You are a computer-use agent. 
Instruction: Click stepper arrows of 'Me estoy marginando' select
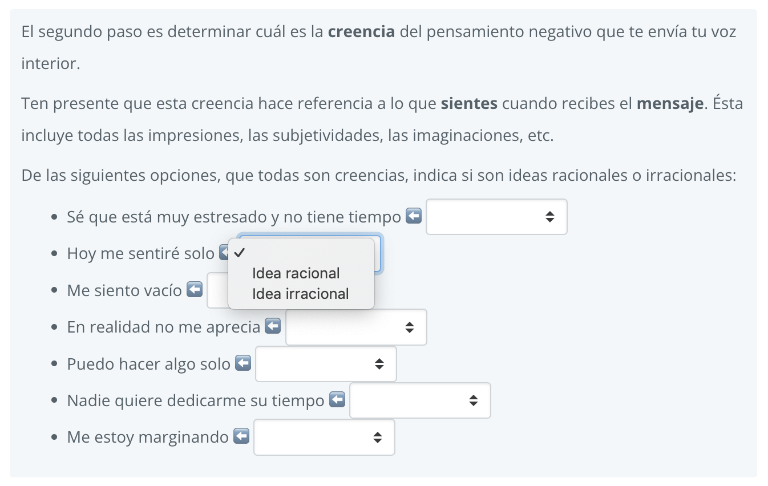tap(377, 438)
